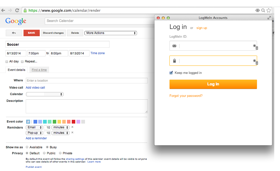
Task: Click the browser reload icon
Action: [x=17, y=10]
